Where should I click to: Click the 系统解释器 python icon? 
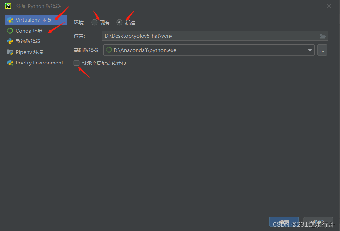(10, 41)
